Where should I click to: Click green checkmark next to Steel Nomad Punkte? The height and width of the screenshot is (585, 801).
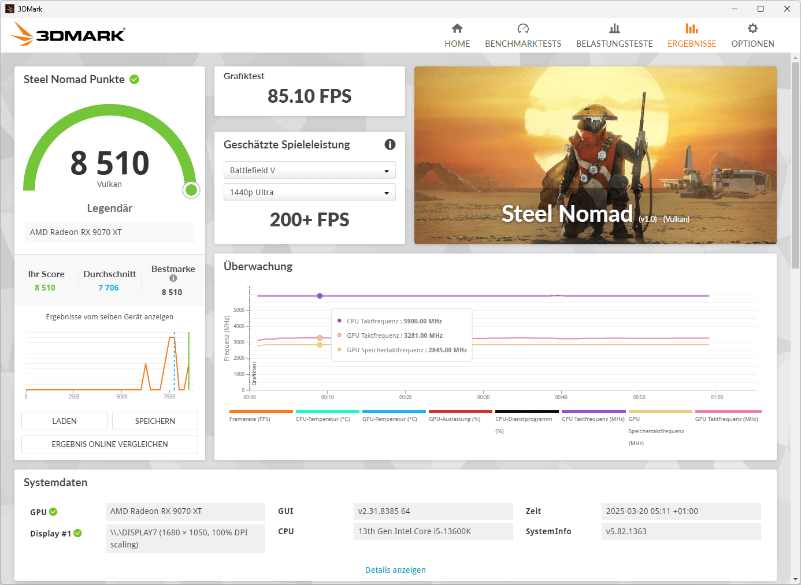(x=135, y=79)
